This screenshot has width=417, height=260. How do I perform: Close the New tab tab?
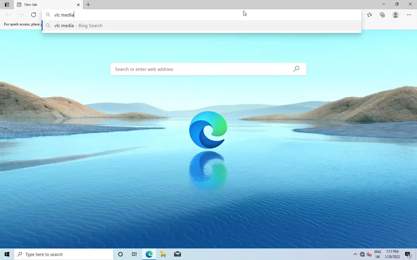78,5
